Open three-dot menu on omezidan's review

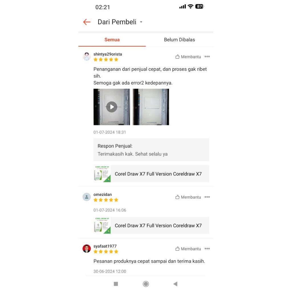tap(207, 197)
